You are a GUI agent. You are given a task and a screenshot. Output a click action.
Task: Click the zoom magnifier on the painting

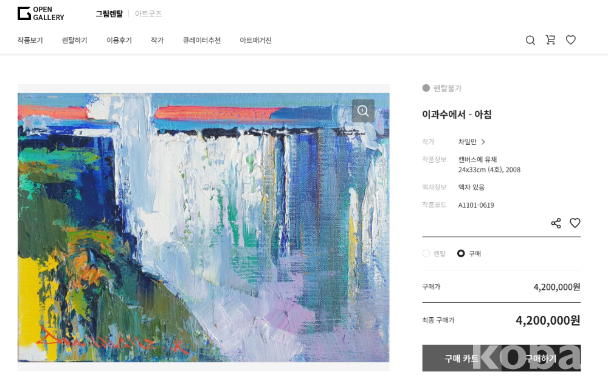click(363, 111)
